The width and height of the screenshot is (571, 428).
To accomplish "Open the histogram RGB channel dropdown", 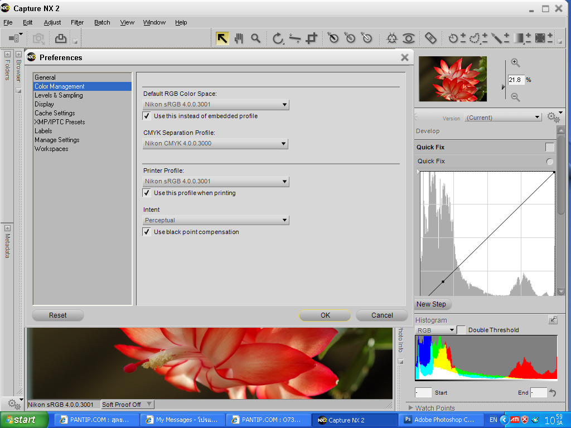I will coord(435,330).
